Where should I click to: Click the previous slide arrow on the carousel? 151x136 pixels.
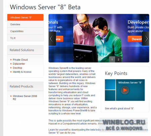pyautogui.click(x=52, y=39)
